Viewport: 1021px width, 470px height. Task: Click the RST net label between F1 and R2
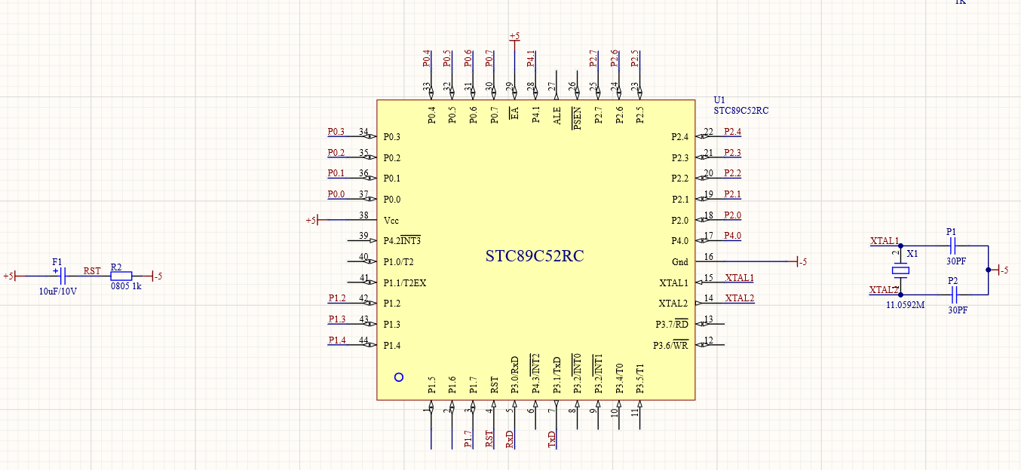(91, 270)
